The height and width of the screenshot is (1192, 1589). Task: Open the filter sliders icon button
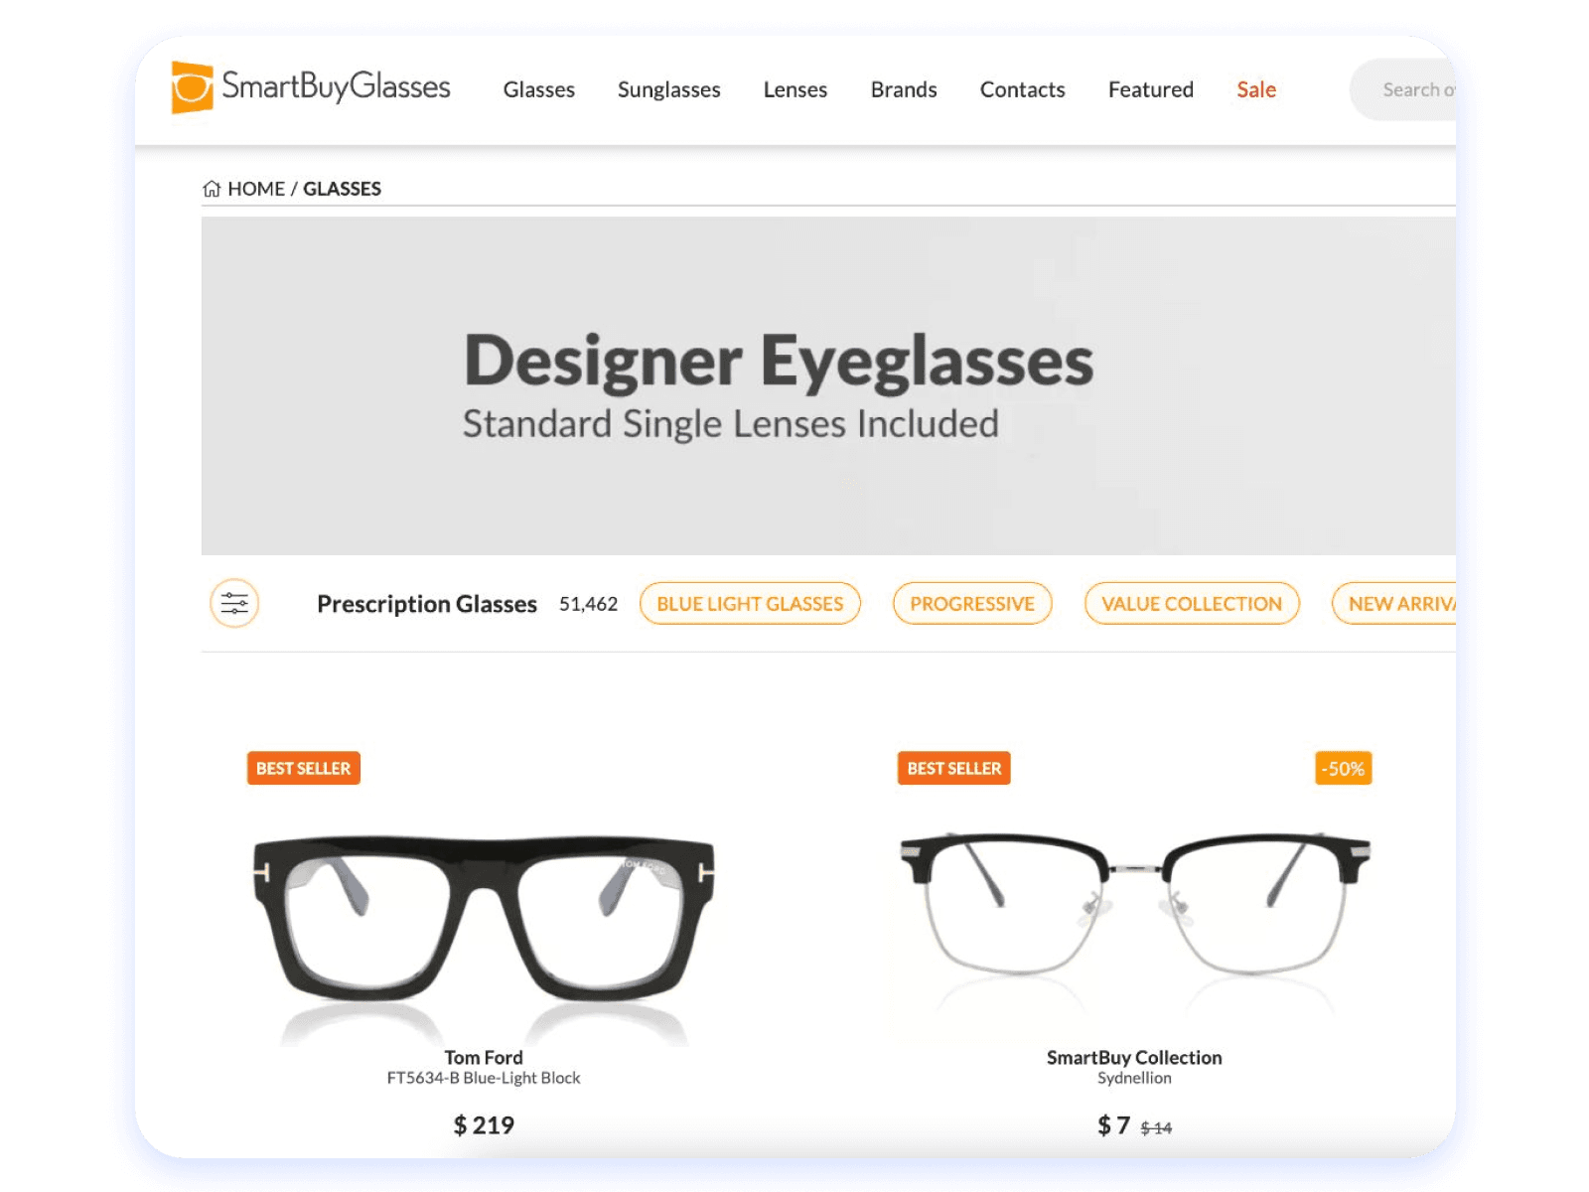[x=234, y=603]
